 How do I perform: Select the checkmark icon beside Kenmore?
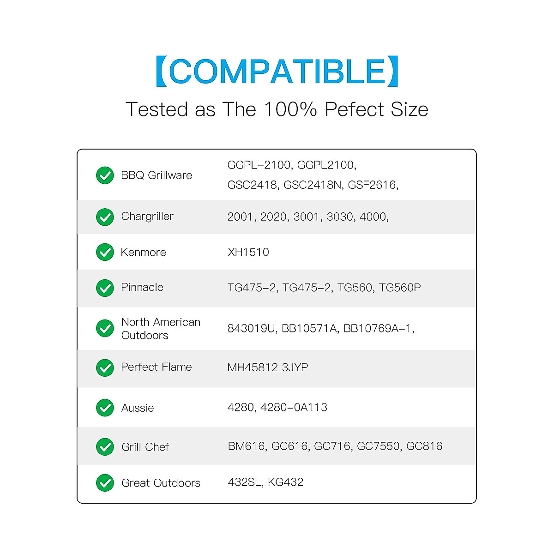click(105, 252)
